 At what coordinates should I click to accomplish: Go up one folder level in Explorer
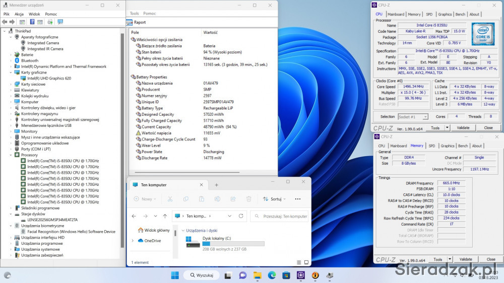165,216
